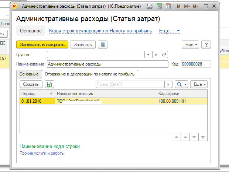The image size is (229, 176).
Task: Click the Записать и закрыть button
Action: point(42,45)
